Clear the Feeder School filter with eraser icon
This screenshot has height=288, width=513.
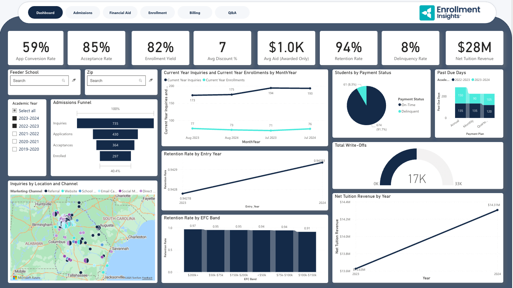pyautogui.click(x=74, y=81)
